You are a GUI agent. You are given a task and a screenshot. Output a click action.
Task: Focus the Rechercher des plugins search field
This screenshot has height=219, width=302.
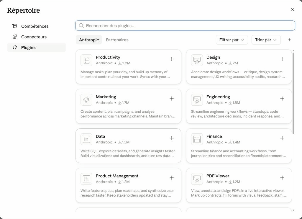[x=185, y=25]
